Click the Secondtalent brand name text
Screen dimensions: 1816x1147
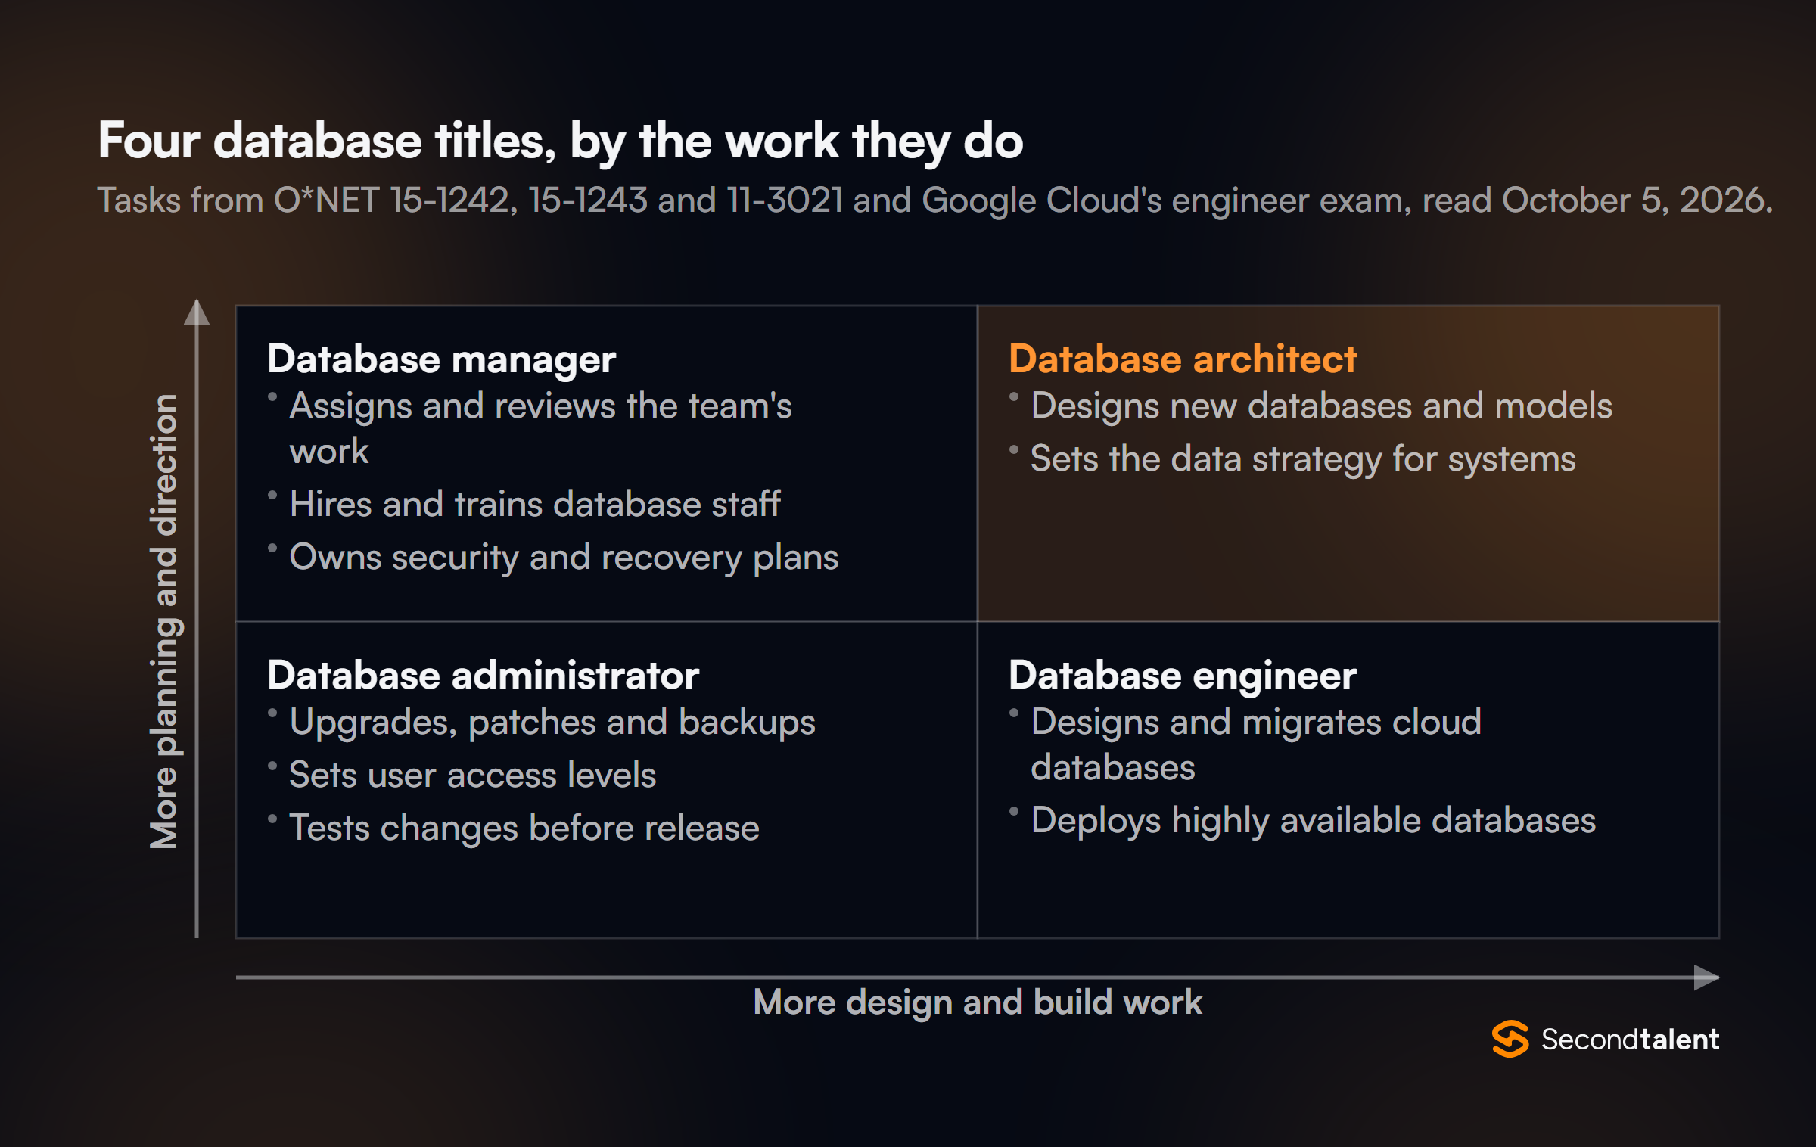(1630, 1040)
